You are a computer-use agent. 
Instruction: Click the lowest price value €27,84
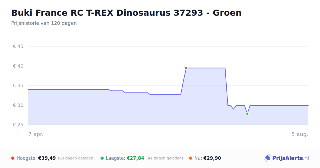135,158
